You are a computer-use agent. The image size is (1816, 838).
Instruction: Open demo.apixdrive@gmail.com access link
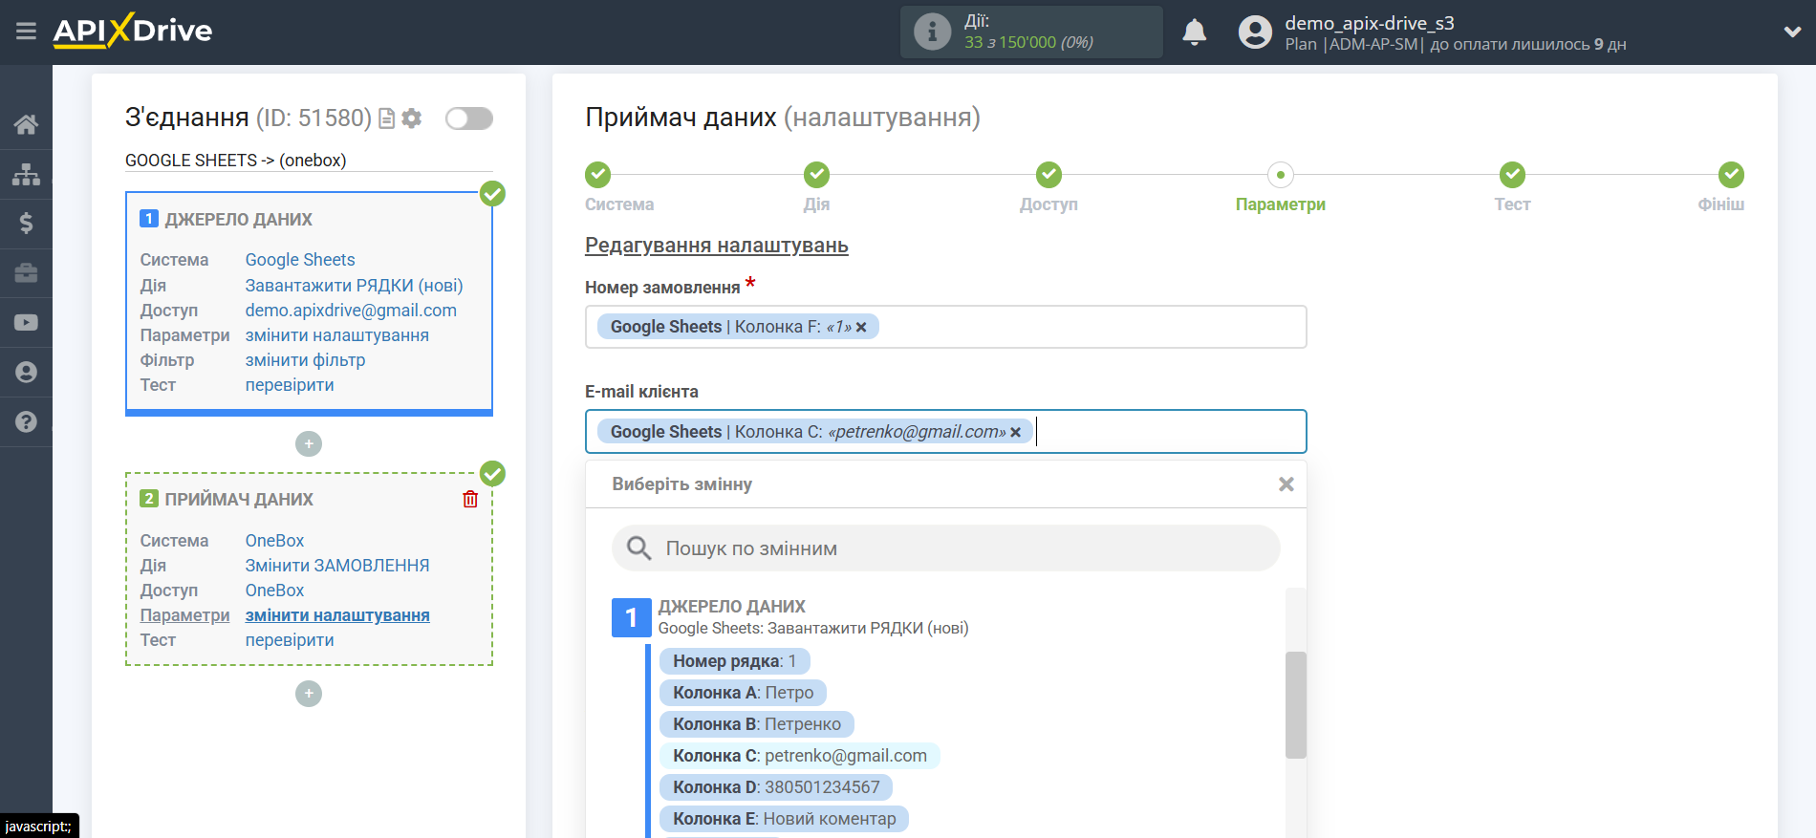[351, 311]
